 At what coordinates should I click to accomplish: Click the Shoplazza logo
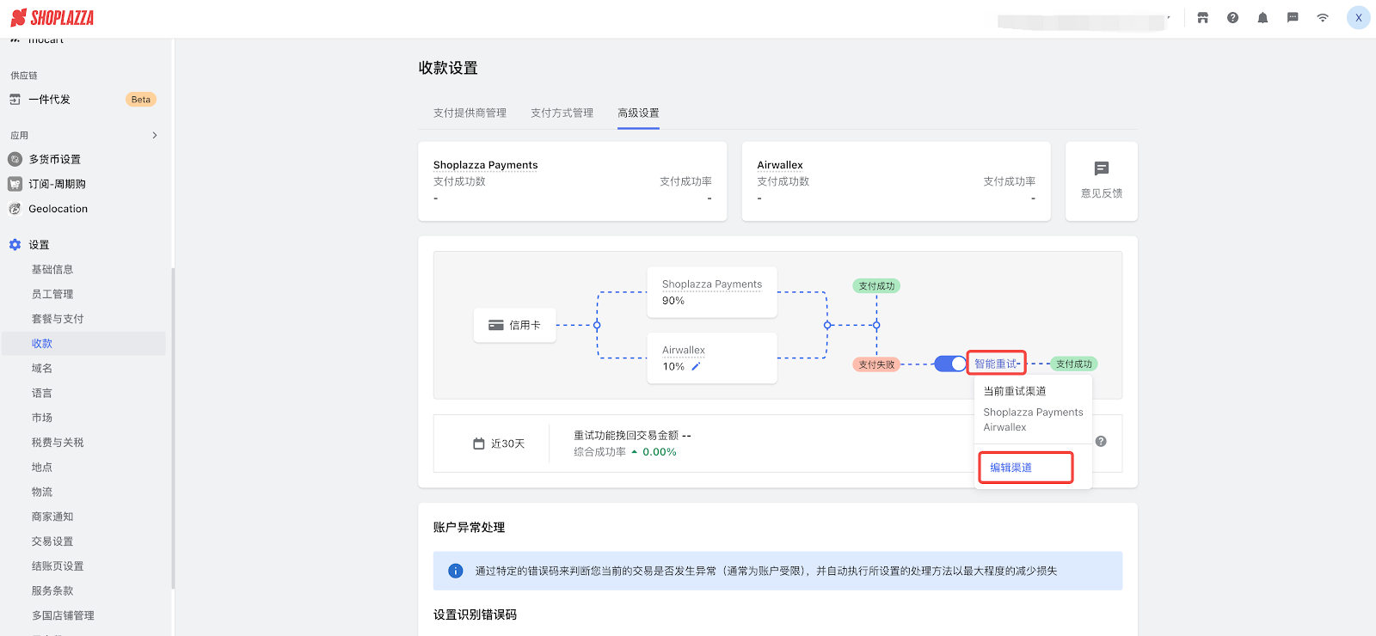(52, 18)
